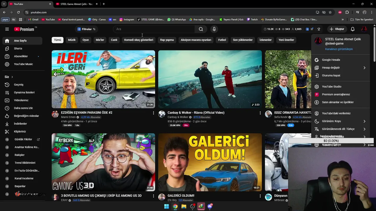Screen dimensions: 376x211
Task: Open the EZDİĞİN EŞYANIN PARASINI ÖDE #2 thumbnail
Action: (103, 79)
